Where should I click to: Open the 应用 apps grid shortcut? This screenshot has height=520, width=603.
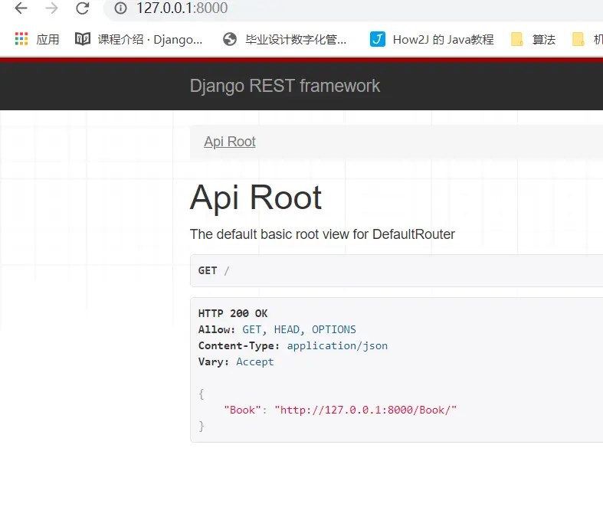pos(37,39)
